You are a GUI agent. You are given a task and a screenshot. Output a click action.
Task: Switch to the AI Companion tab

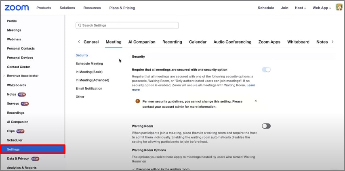coord(142,42)
